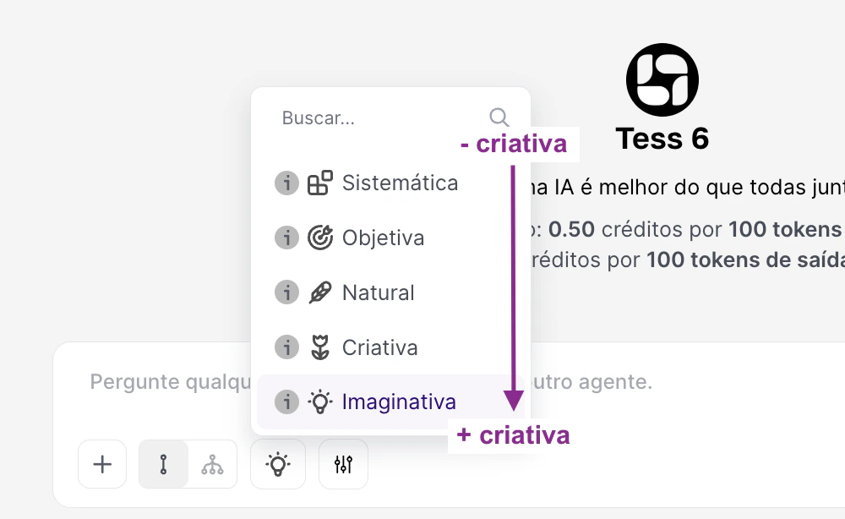Click the search magnifier icon
Screen dimensions: 845x519
[499, 117]
